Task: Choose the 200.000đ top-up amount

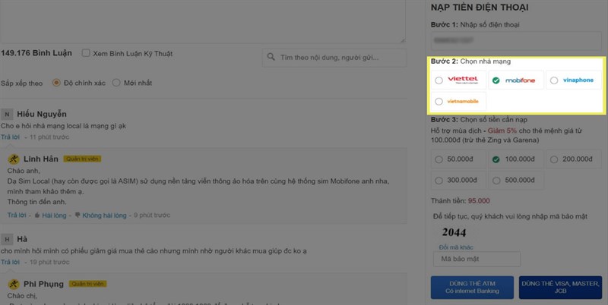Action: point(574,159)
